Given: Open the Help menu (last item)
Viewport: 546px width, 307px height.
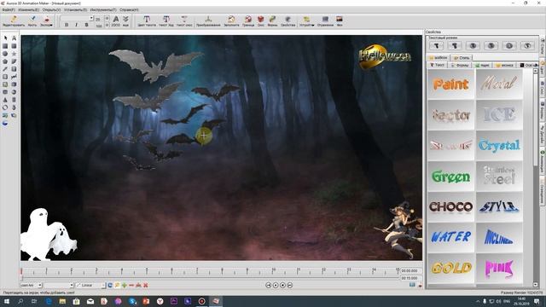Looking at the screenshot, I should [x=129, y=9].
